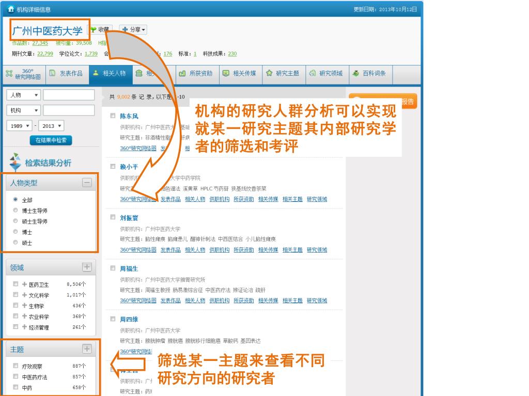Click the chart icon on 所获资助 tab

click(182, 73)
